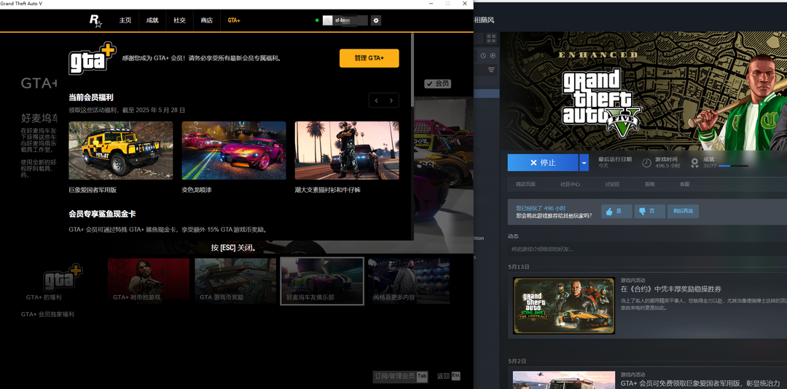Viewport: 787px width, 389px height.
Task: Select the 巨象爱国者军用版 benefit thumbnail
Action: (x=121, y=151)
